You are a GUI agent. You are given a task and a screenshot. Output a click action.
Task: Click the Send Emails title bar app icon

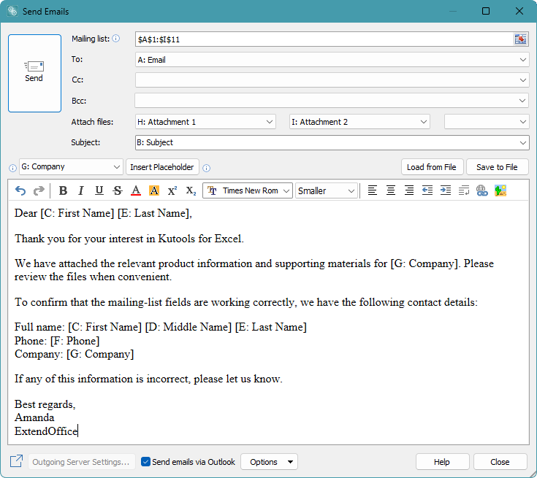tap(12, 11)
